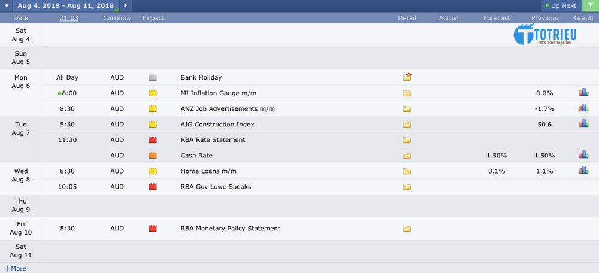Open detail folder for Bank Holiday event
This screenshot has width=599, height=273.
coord(407,77)
